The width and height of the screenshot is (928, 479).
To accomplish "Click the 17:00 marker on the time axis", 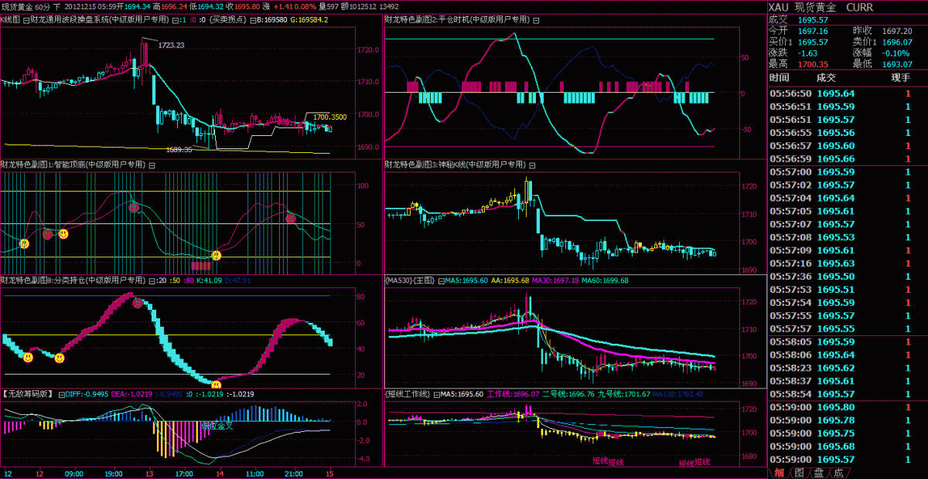I will pyautogui.click(x=183, y=473).
